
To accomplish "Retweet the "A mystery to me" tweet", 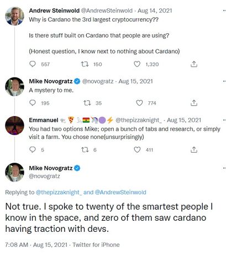I will [87, 103].
